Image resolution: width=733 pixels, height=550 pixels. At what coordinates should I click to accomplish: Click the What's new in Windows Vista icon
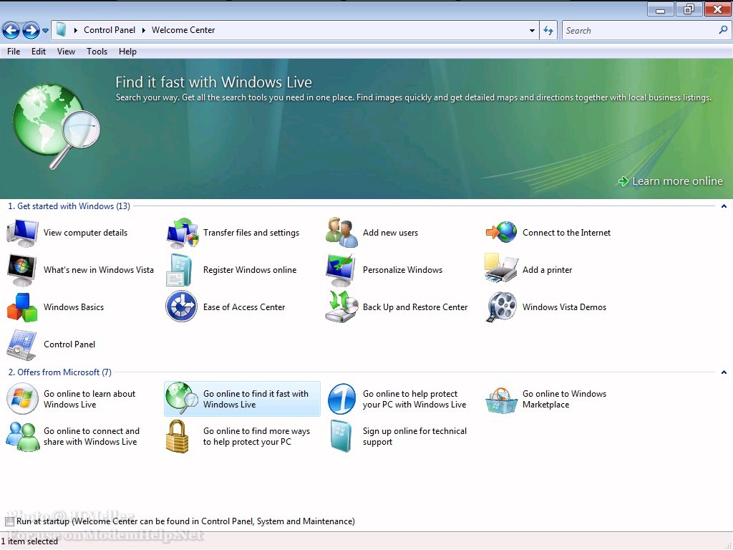[x=22, y=270]
